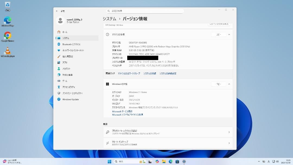Collapse the Windows の仕様 section
Screen dimensions: 293x165
click(x=229, y=84)
